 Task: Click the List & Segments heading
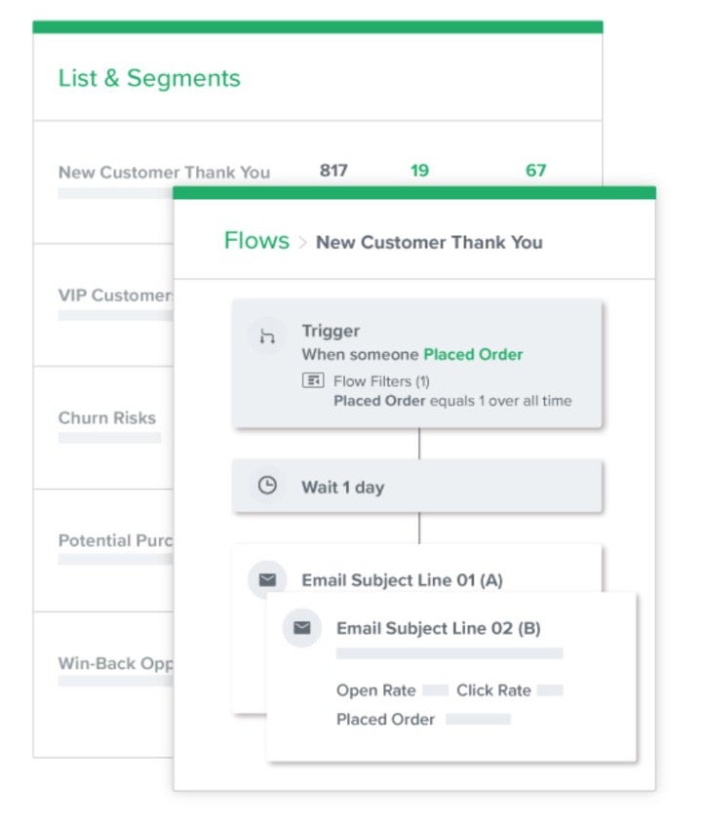(149, 78)
